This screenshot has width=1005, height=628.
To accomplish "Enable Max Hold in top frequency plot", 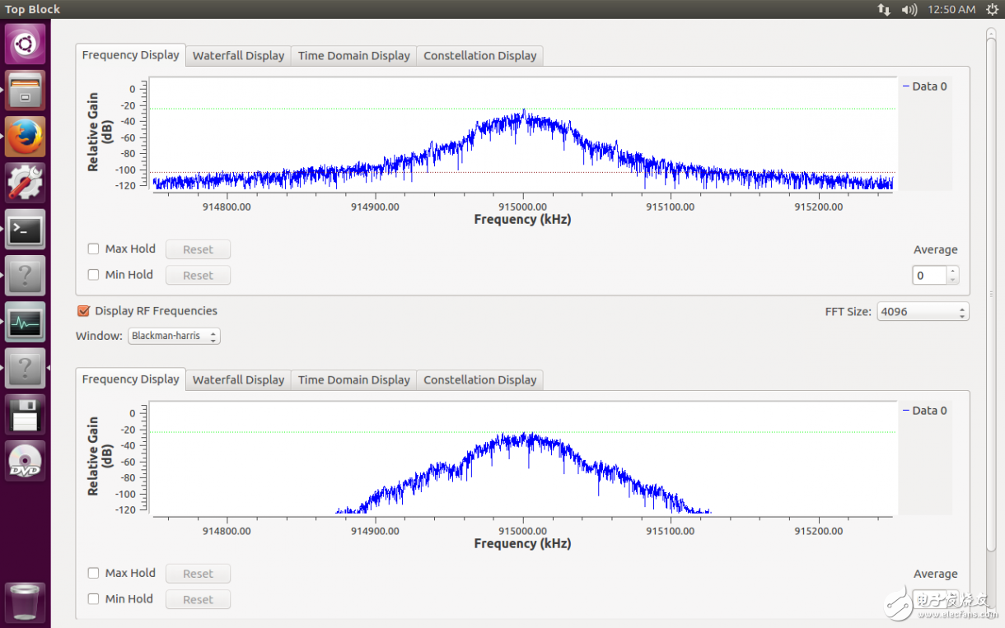I will 94,249.
